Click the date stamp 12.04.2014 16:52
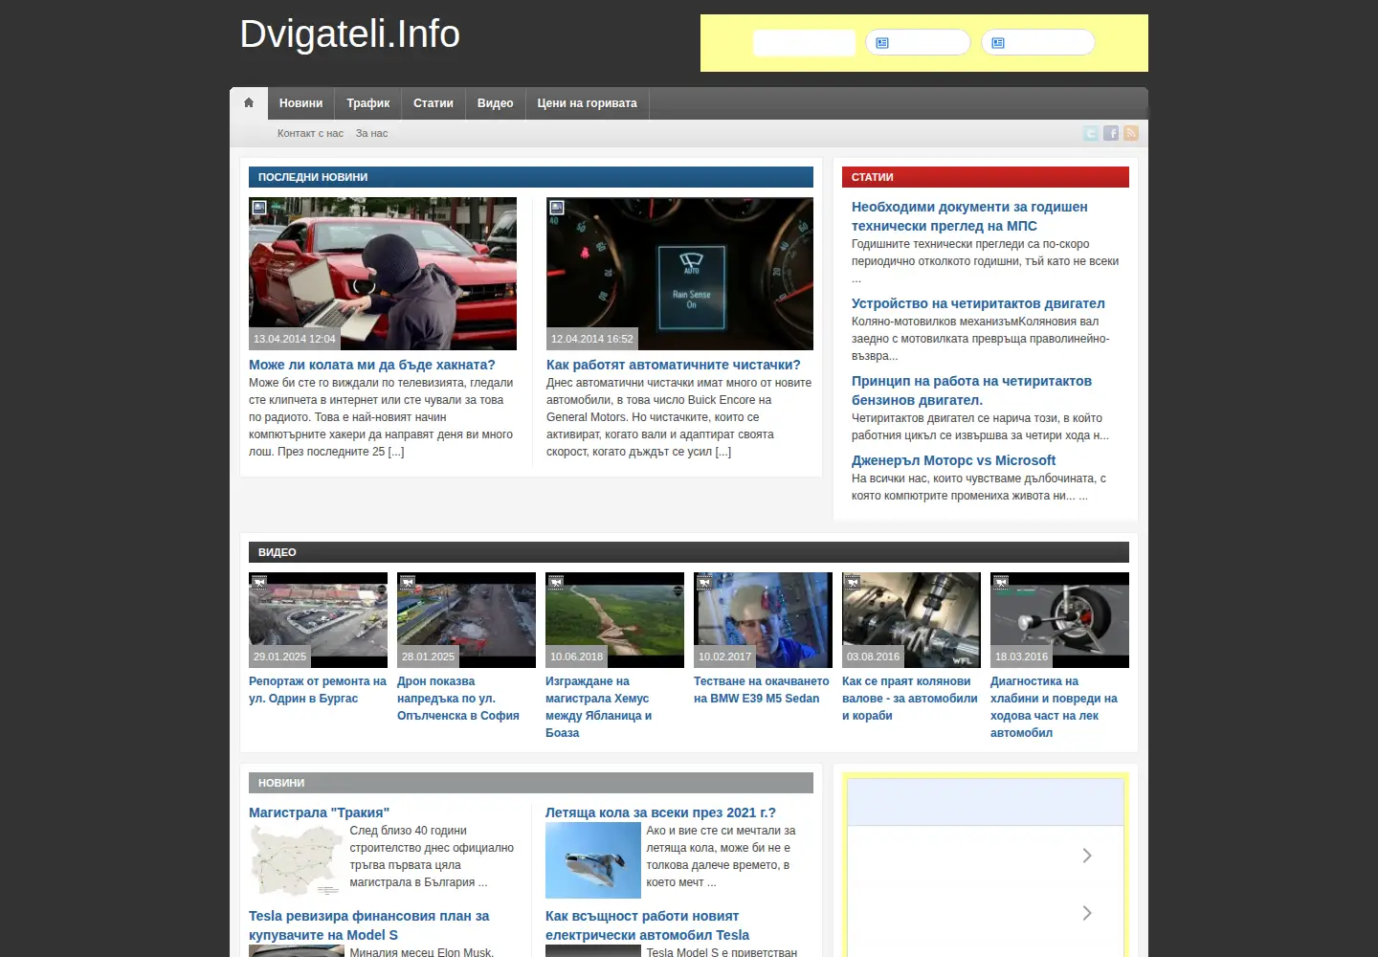This screenshot has height=957, width=1378. tap(592, 339)
